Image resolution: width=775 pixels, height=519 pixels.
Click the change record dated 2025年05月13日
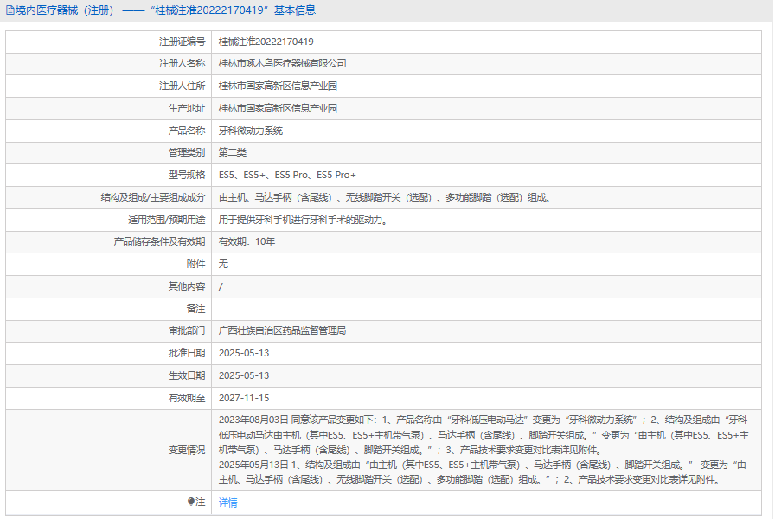pos(483,472)
